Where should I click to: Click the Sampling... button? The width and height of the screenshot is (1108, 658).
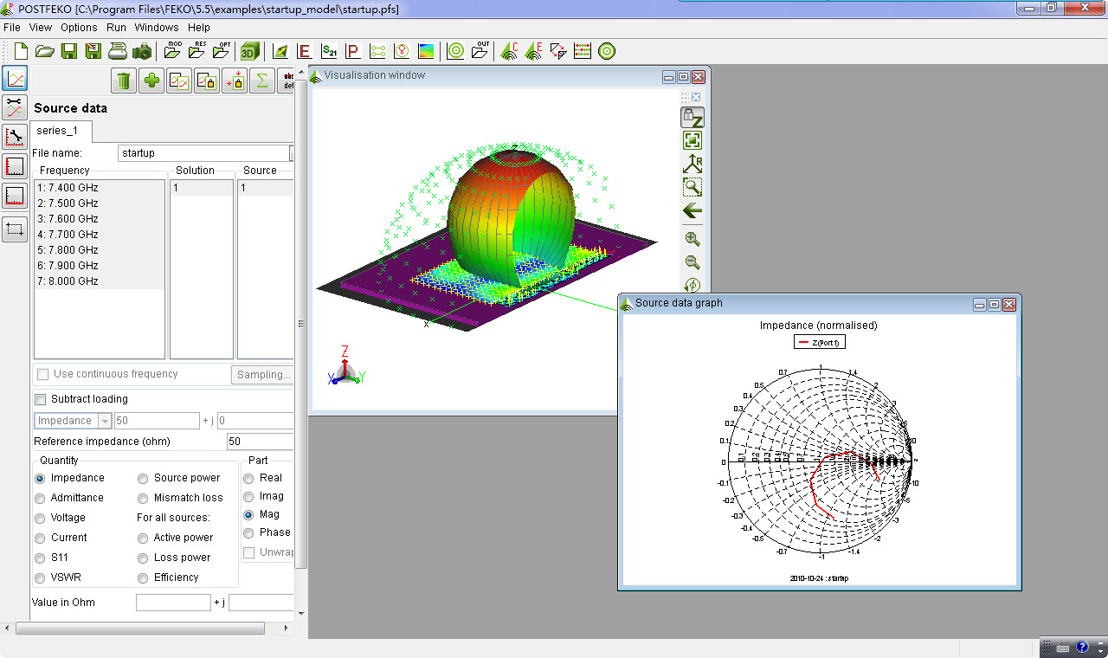pos(262,375)
